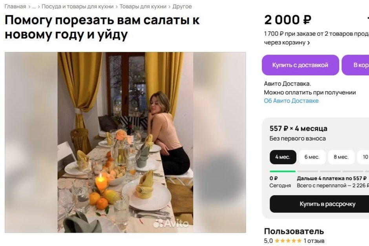This screenshot has width=369, height=246.
Task: Click the chevron after "через корзину"
Action: click(309, 43)
